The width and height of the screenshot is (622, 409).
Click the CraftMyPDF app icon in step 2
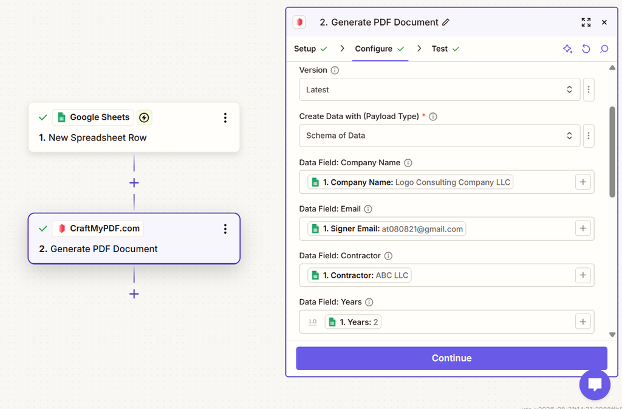61,229
